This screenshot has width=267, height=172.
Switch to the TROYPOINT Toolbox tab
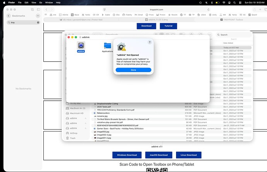coord(231,20)
